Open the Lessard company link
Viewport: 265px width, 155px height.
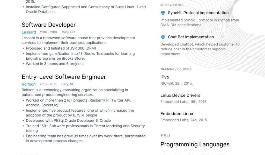pos(29,32)
